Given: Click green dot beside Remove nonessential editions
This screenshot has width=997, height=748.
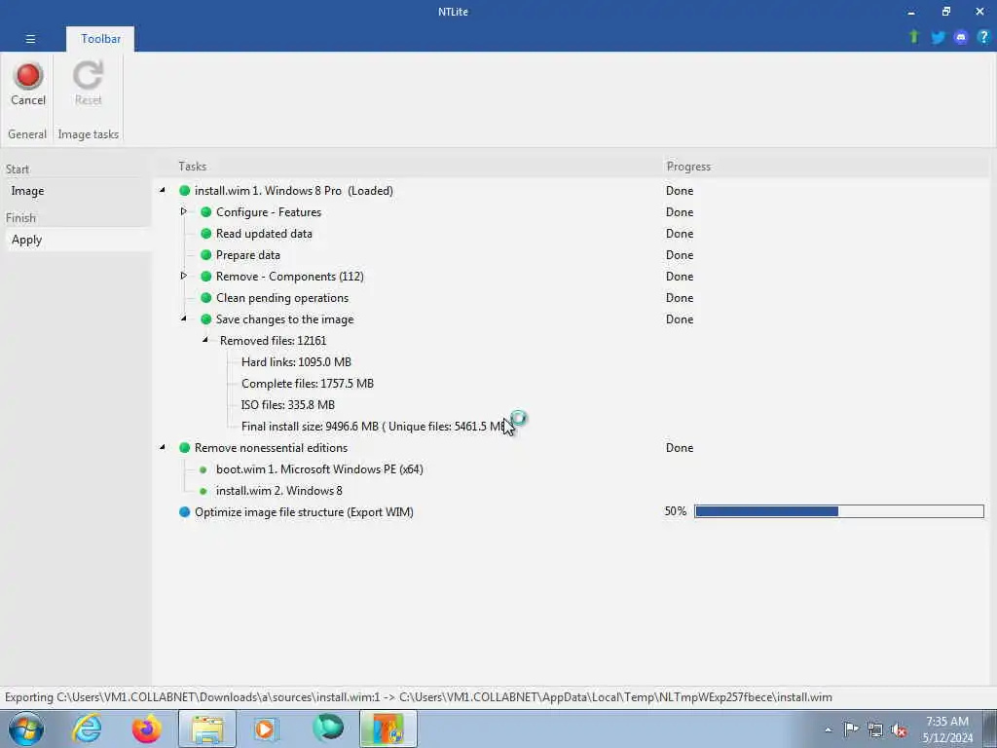Looking at the screenshot, I should click(184, 448).
